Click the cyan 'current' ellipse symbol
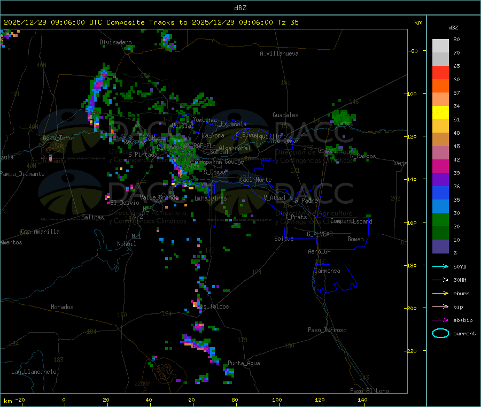Image resolution: width=481 pixels, height=407 pixels. [x=440, y=333]
